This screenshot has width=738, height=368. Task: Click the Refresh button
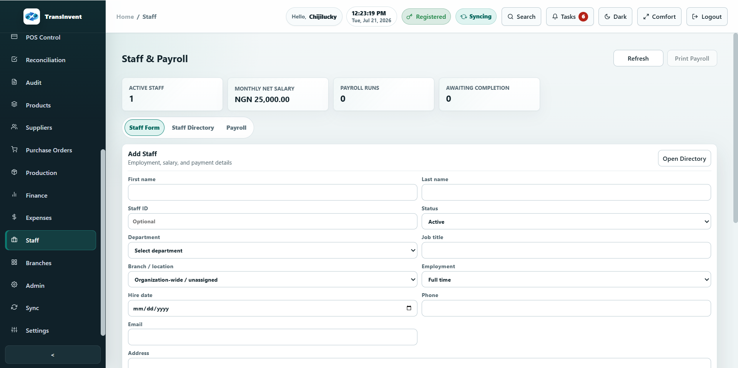coord(638,58)
